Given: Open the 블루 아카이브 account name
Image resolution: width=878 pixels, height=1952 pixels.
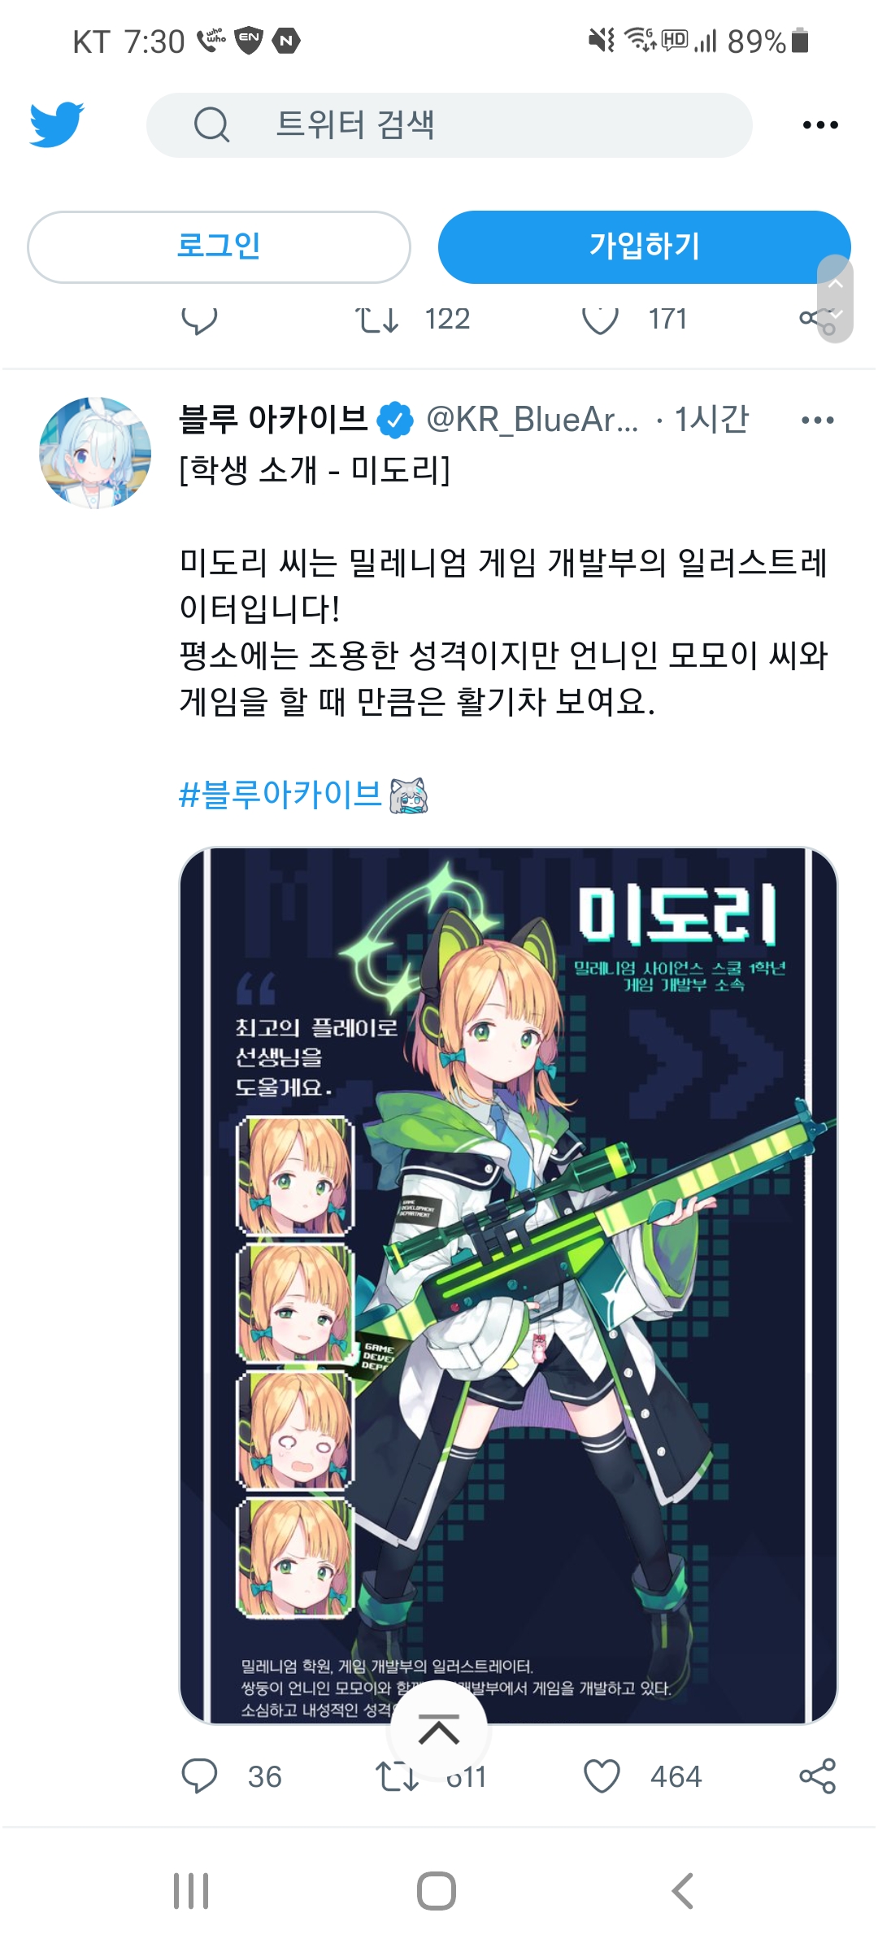Looking at the screenshot, I should click(273, 420).
